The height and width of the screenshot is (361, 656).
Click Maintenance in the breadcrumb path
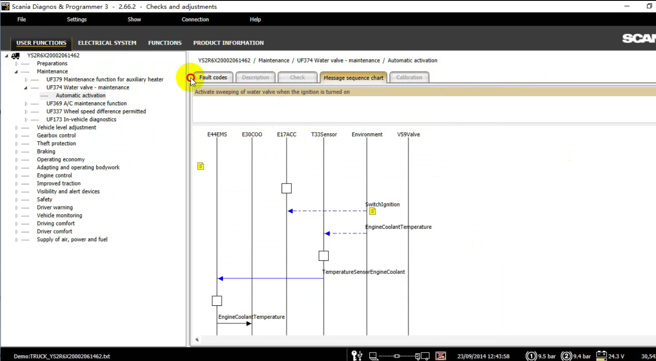coord(274,61)
